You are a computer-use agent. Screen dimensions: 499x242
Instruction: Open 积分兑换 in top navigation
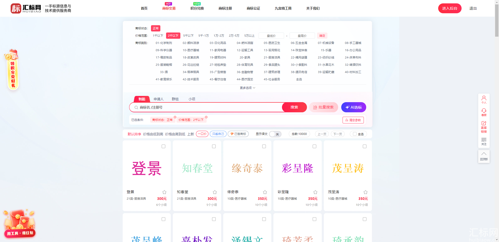[197, 8]
